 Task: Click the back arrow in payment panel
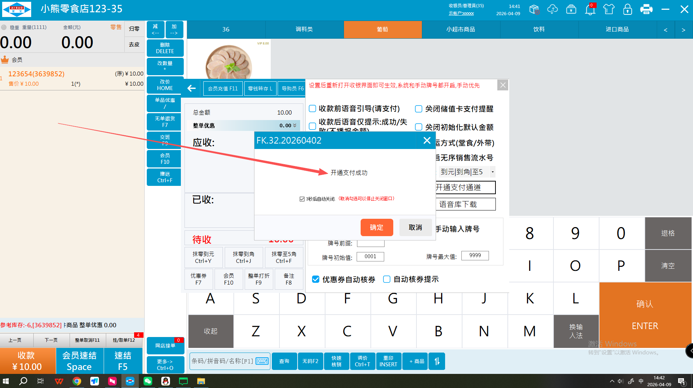(x=191, y=88)
